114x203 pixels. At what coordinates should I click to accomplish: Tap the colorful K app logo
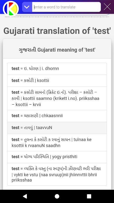tap(11, 9)
